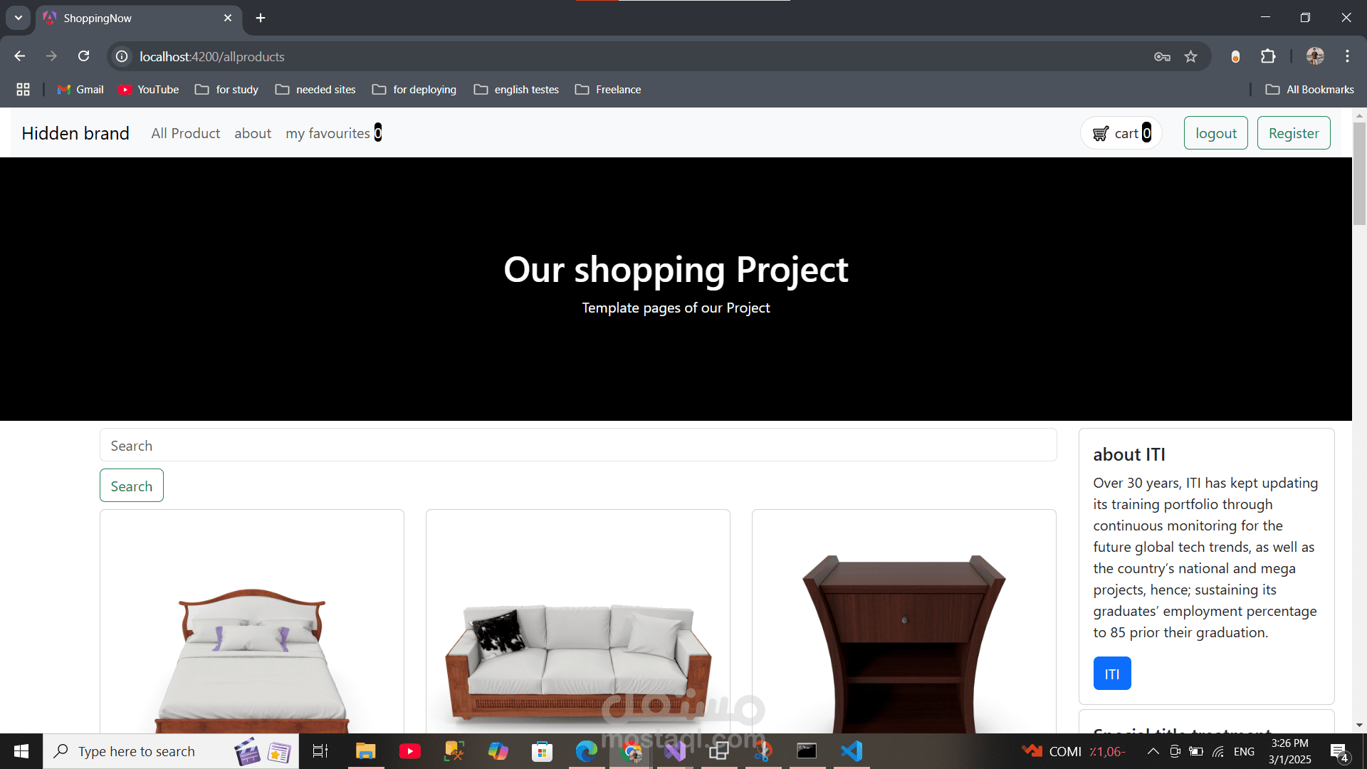The width and height of the screenshot is (1367, 769).
Task: Click the browser forward arrow
Action: [51, 56]
